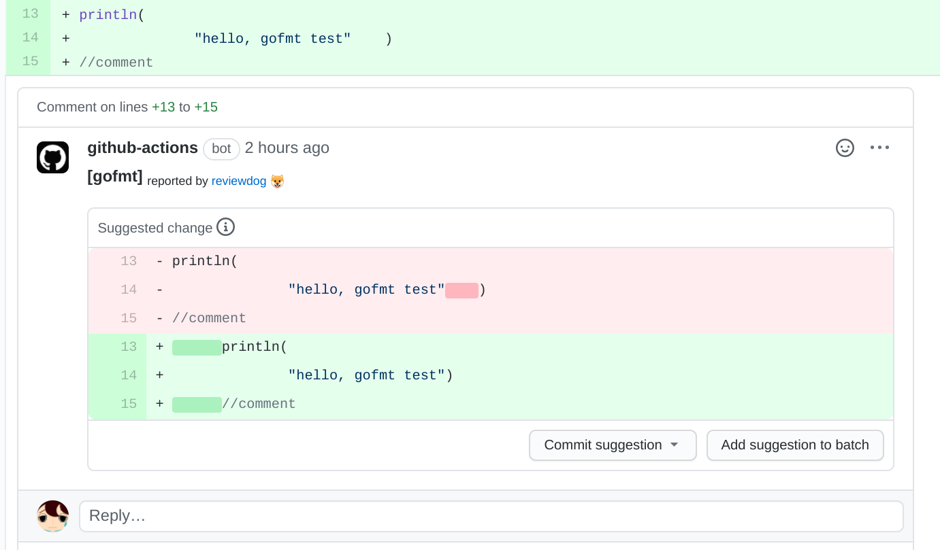Click the github-actions bot Octocat avatar
Viewport: 940px width, 550px height.
pos(52,157)
